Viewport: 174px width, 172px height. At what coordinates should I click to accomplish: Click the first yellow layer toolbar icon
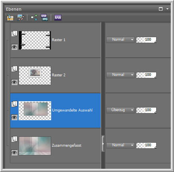(10, 17)
